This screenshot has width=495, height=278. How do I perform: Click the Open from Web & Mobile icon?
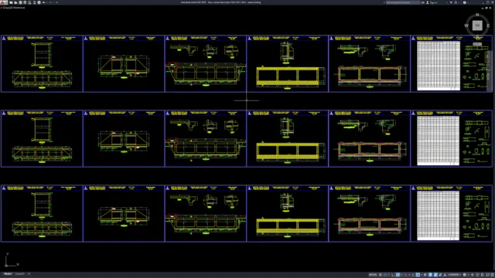click(x=29, y=2)
